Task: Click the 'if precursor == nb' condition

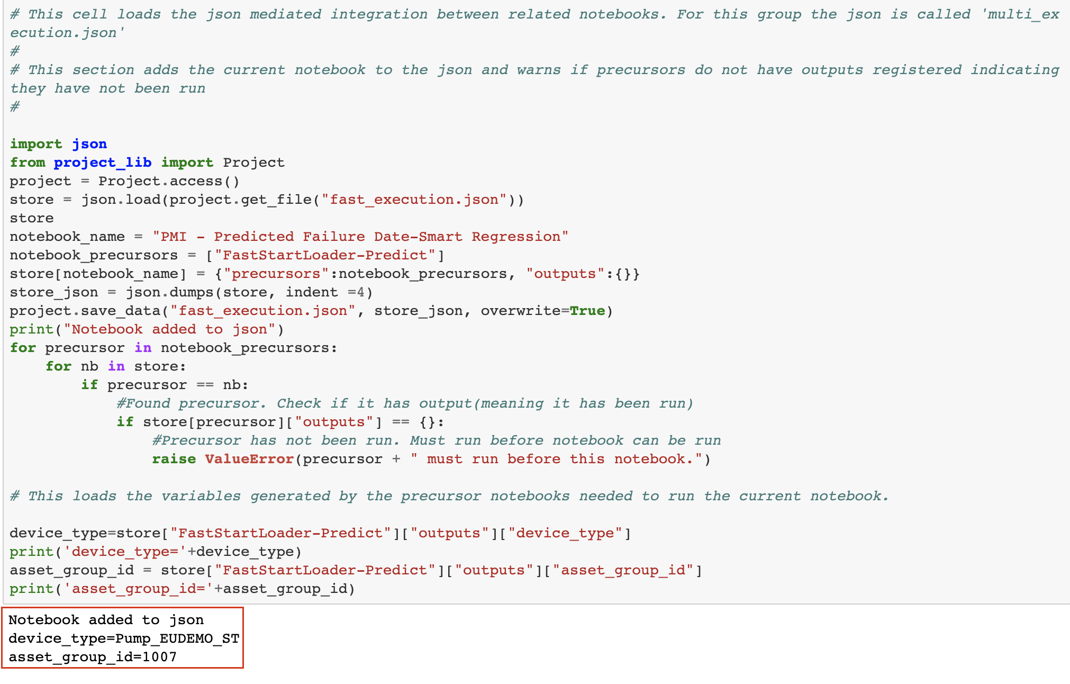Action: [x=164, y=385]
